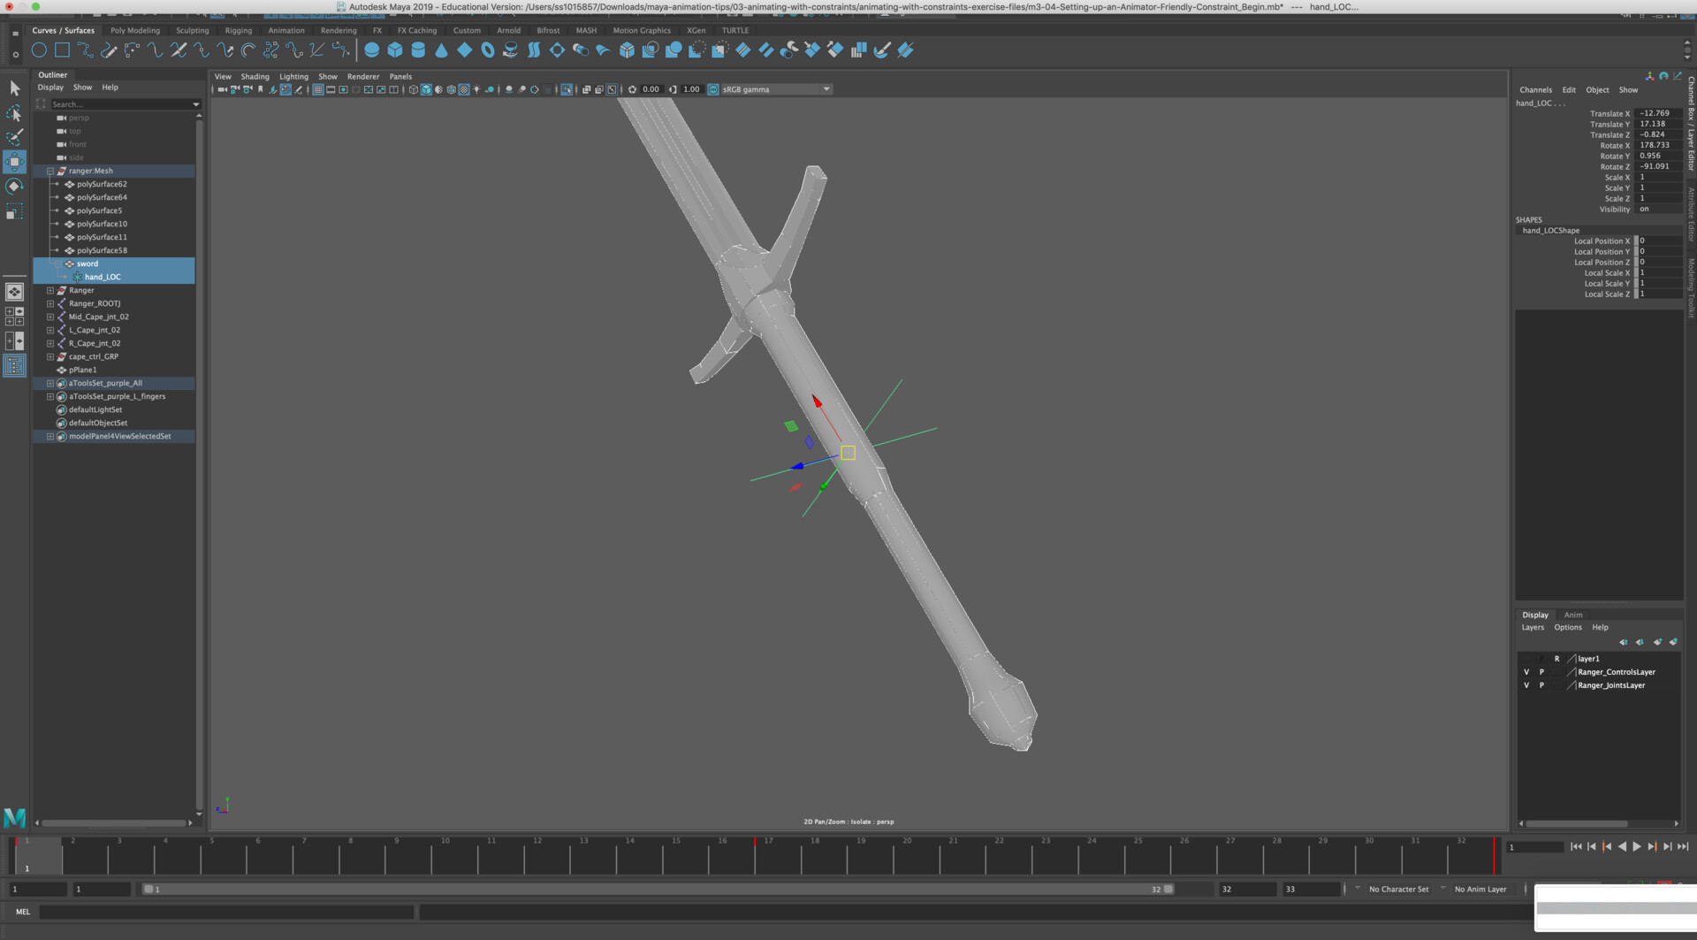Screen dimensions: 1697x940
Task: Expand modelPanel4ViewSelectedSet
Action: tap(50, 437)
